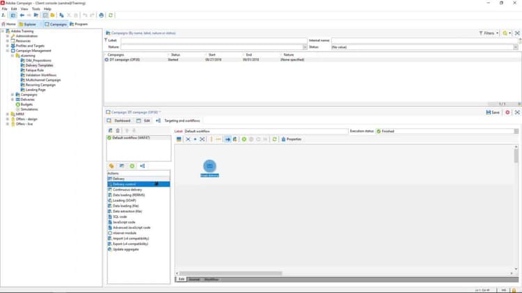The height and width of the screenshot is (293, 522).
Task: Switch to the Explorer tab
Action: 28,24
